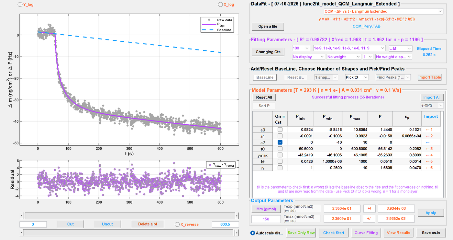
Task: Import parameter t0 via arrow 3
Action: coord(429,149)
